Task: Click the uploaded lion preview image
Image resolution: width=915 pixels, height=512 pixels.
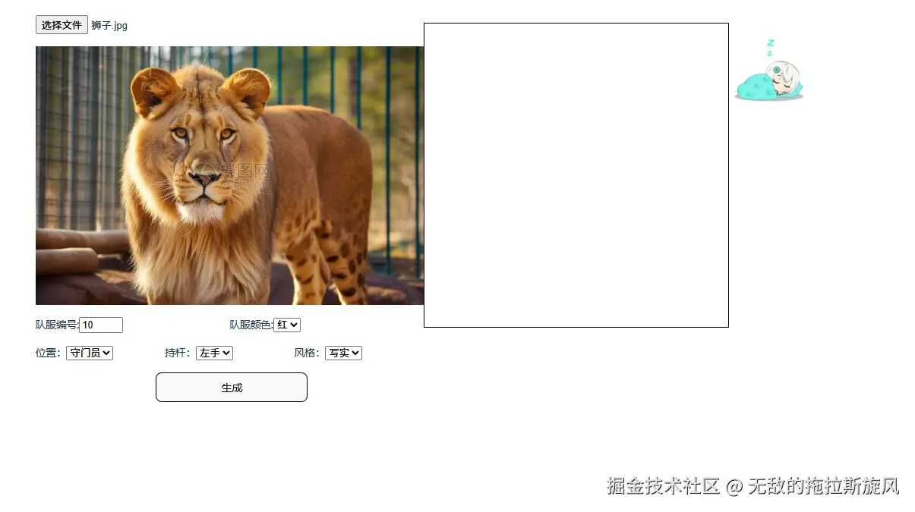Action: 229,175
